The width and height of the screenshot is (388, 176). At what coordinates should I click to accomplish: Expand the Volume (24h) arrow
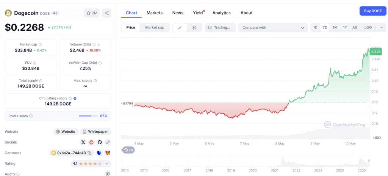[x=99, y=45]
